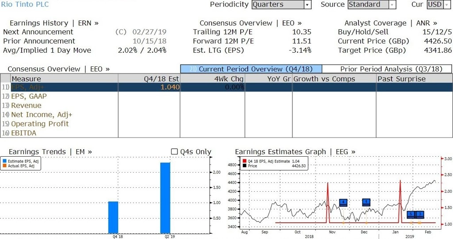Select the EPS, Adj+ row
This screenshot has width=453, height=239.
(x=226, y=87)
